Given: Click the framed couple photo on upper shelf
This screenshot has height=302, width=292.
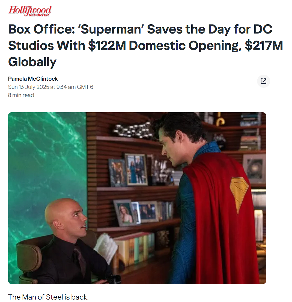Looking at the screenshot, I should [x=136, y=170].
